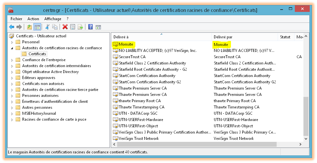Click the MSIEHistoryJournal folder icon
Viewport: 317px width, 163px height.
click(18, 113)
